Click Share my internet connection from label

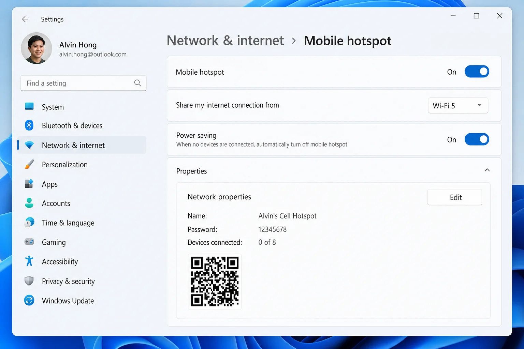pyautogui.click(x=228, y=105)
